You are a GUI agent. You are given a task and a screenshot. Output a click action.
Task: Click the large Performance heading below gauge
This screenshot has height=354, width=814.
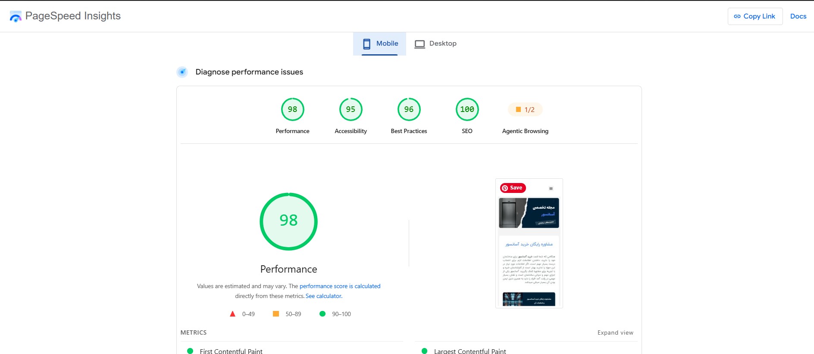coord(288,269)
